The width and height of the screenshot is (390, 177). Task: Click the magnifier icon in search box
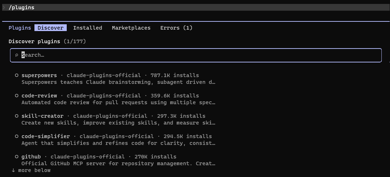[17, 55]
